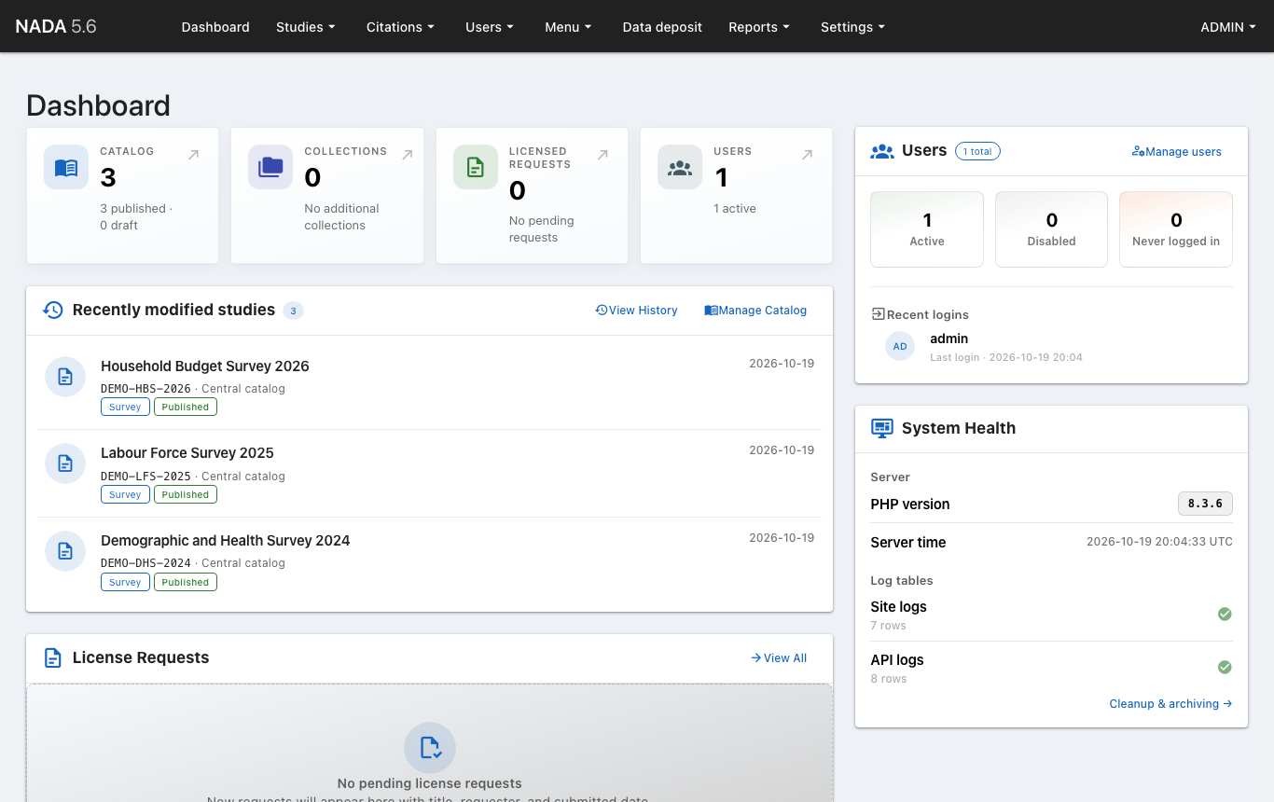Open Collections card via its arrow icon

pos(407,155)
